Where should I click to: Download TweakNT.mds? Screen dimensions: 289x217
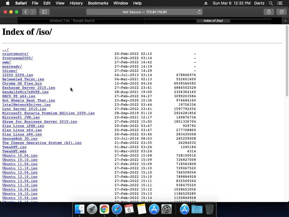click(14, 151)
